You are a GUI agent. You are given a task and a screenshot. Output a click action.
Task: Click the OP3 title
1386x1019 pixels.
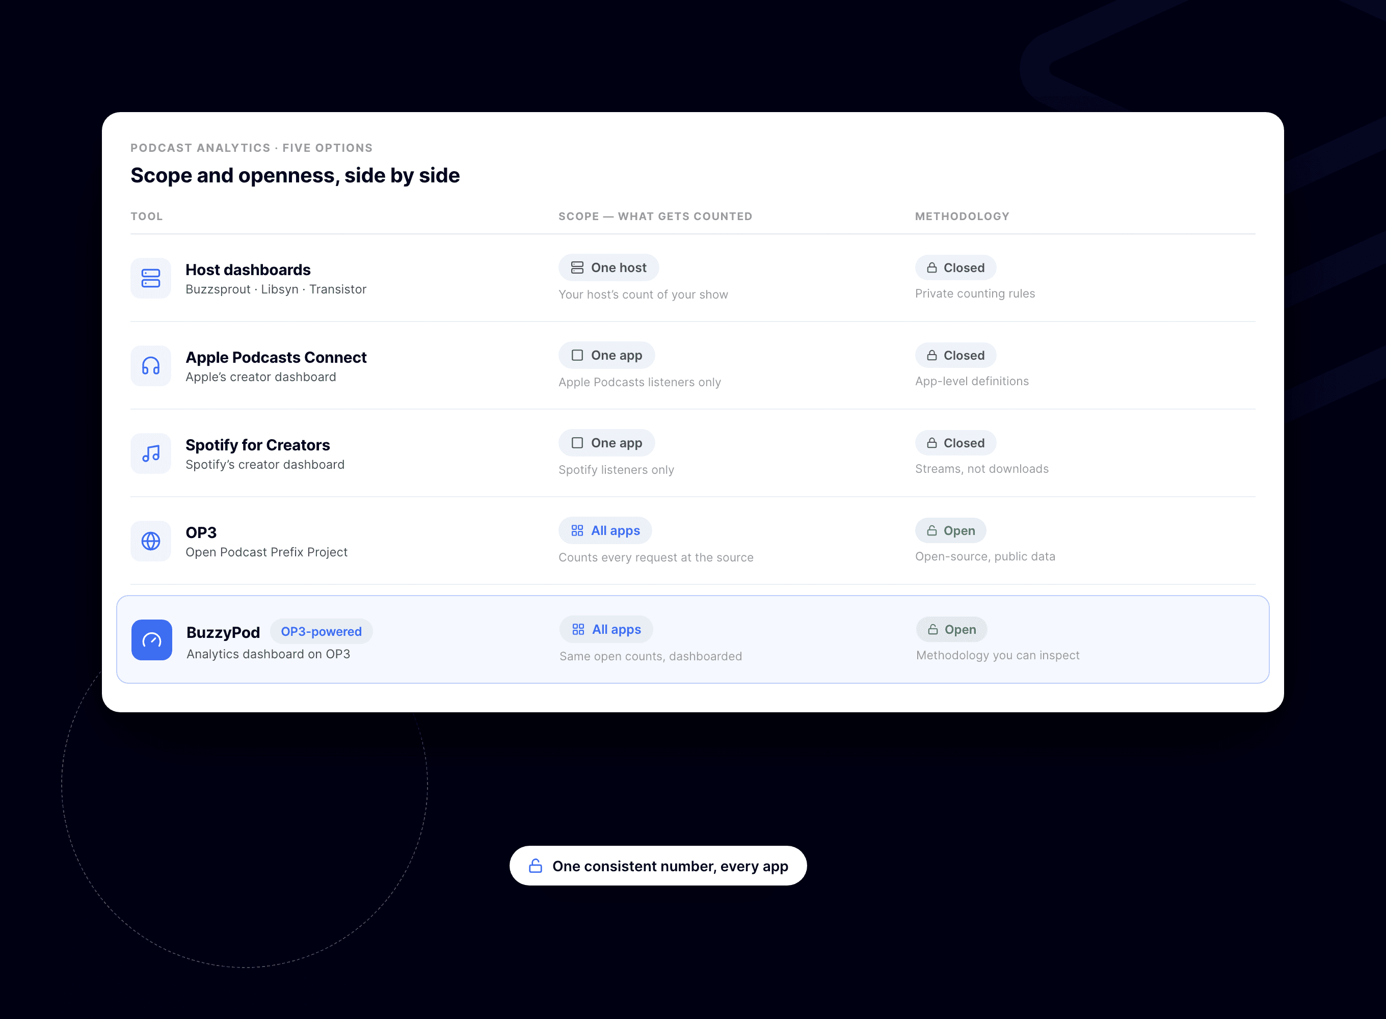[201, 532]
